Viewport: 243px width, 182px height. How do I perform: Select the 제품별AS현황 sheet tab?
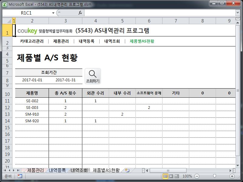(x=106, y=170)
